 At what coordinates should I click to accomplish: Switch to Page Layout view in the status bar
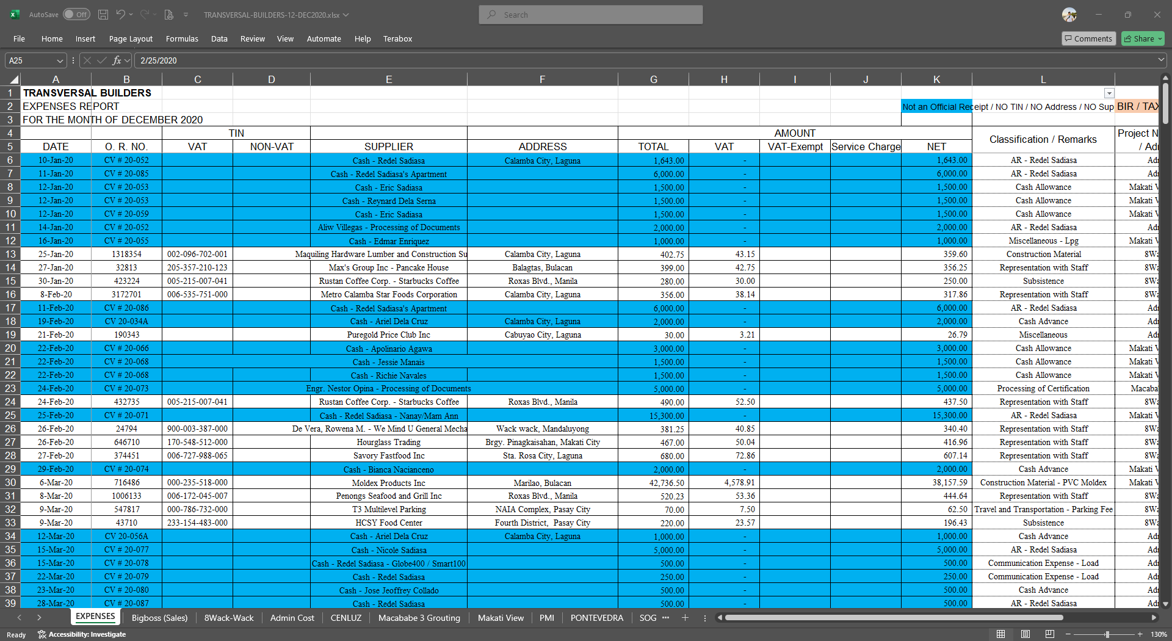click(1025, 634)
